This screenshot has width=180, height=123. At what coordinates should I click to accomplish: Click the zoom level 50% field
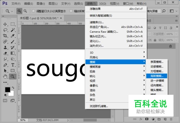pos(23,120)
